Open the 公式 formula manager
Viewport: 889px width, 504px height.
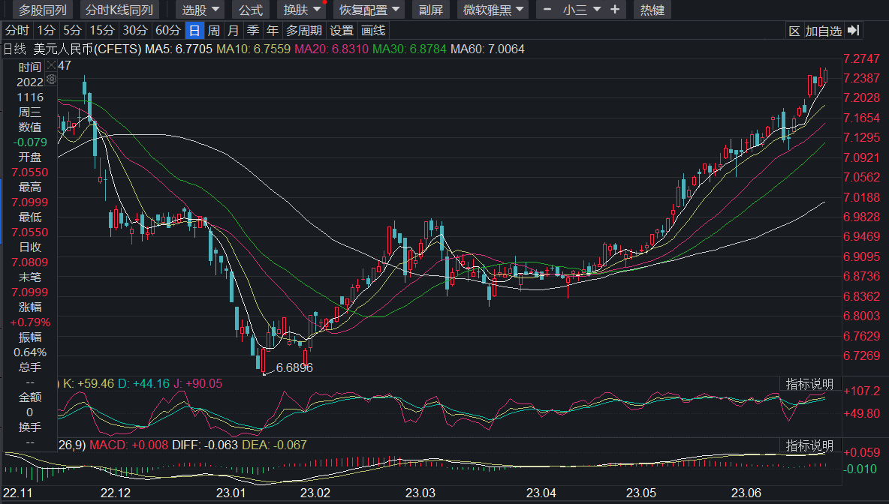point(251,10)
